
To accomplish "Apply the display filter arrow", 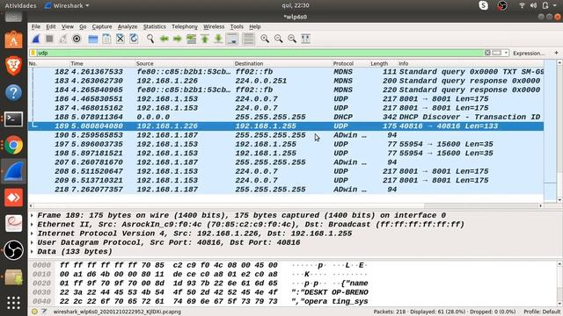I will [x=496, y=53].
